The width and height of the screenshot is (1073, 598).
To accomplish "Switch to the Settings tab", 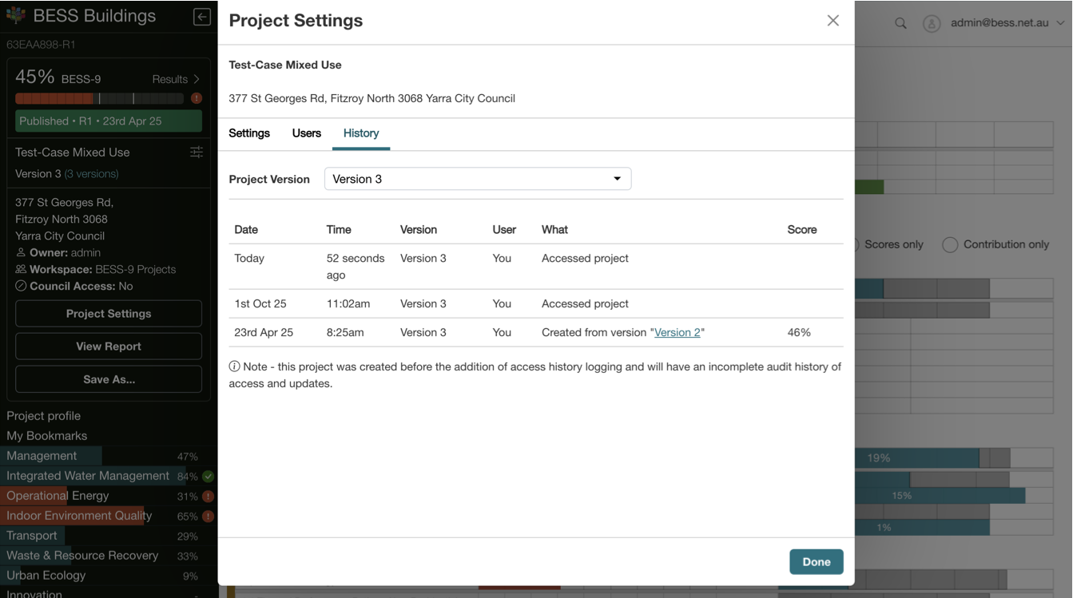I will click(249, 133).
